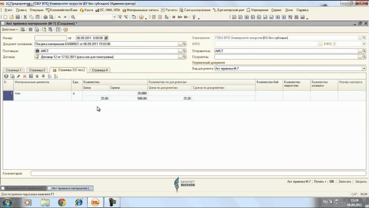Open the Материальные запасы menu
The height and width of the screenshot is (208, 369).
click(141, 10)
